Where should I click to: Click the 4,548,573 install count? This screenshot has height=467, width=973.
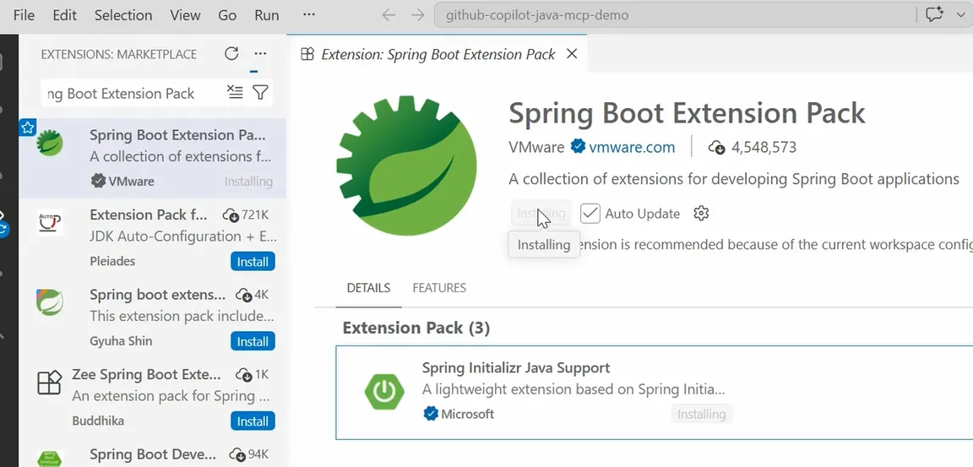[x=764, y=147]
